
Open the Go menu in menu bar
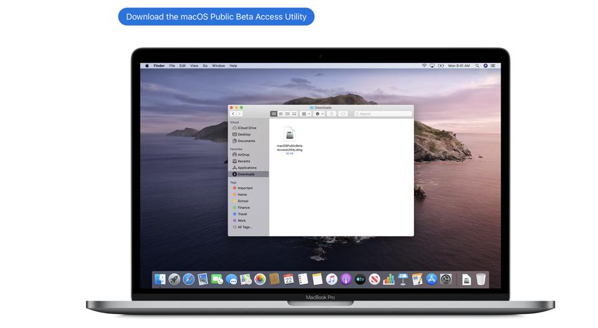(x=205, y=65)
